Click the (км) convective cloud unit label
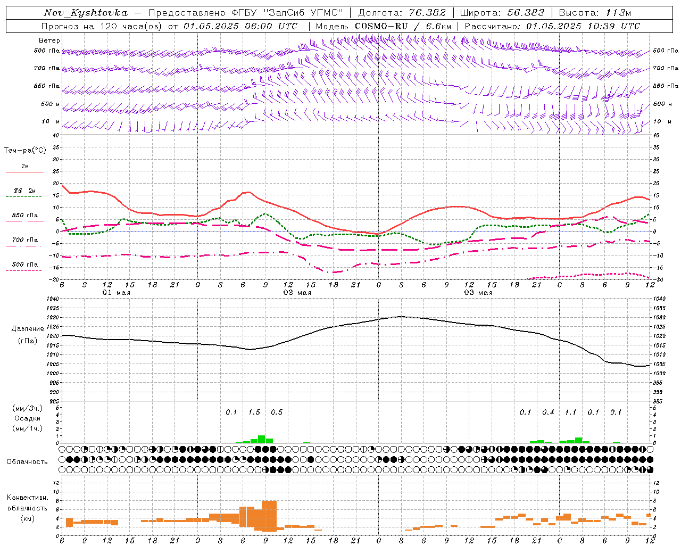Image resolution: width=681 pixels, height=545 pixels. coord(27,518)
